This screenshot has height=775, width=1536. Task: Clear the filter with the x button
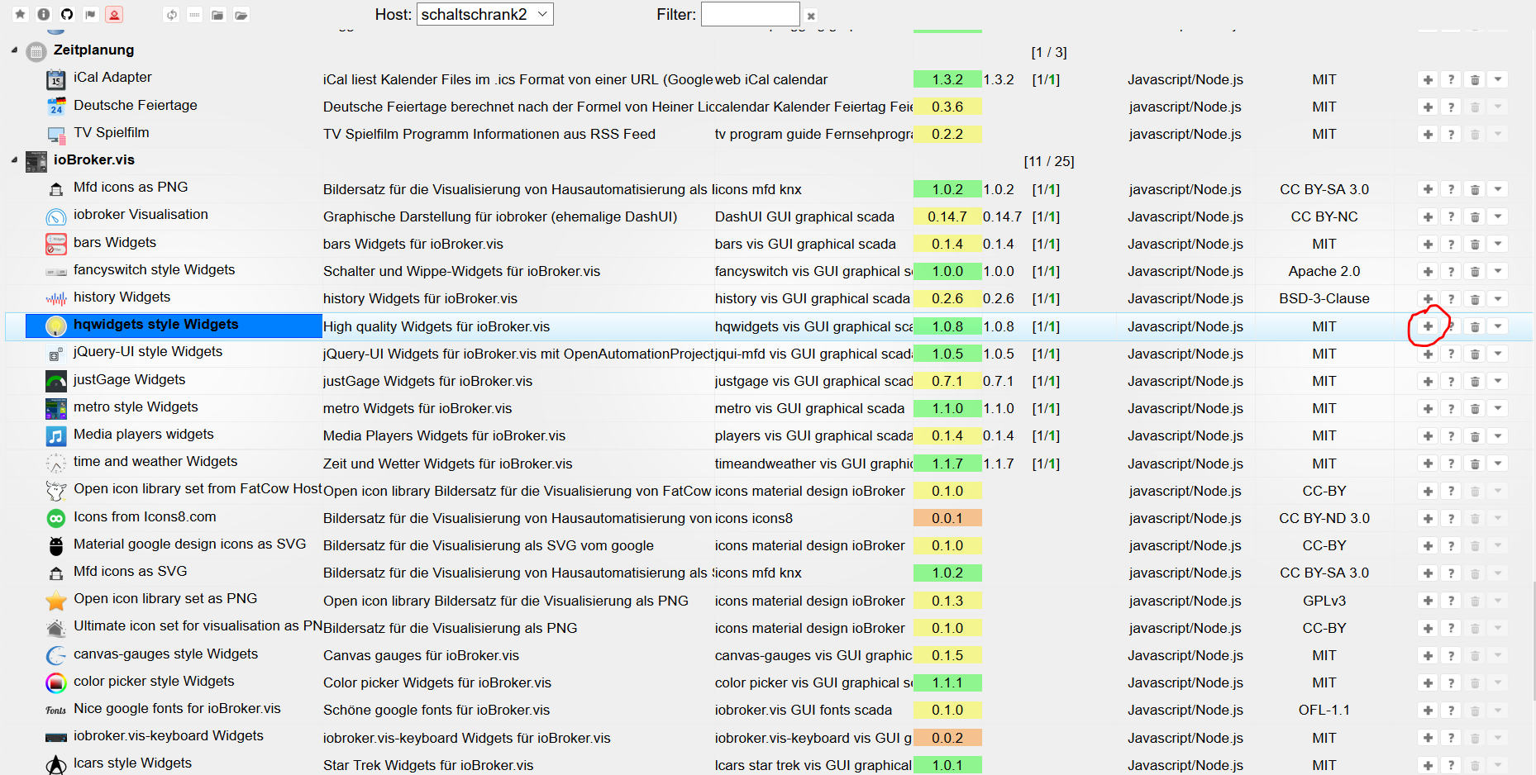811,16
